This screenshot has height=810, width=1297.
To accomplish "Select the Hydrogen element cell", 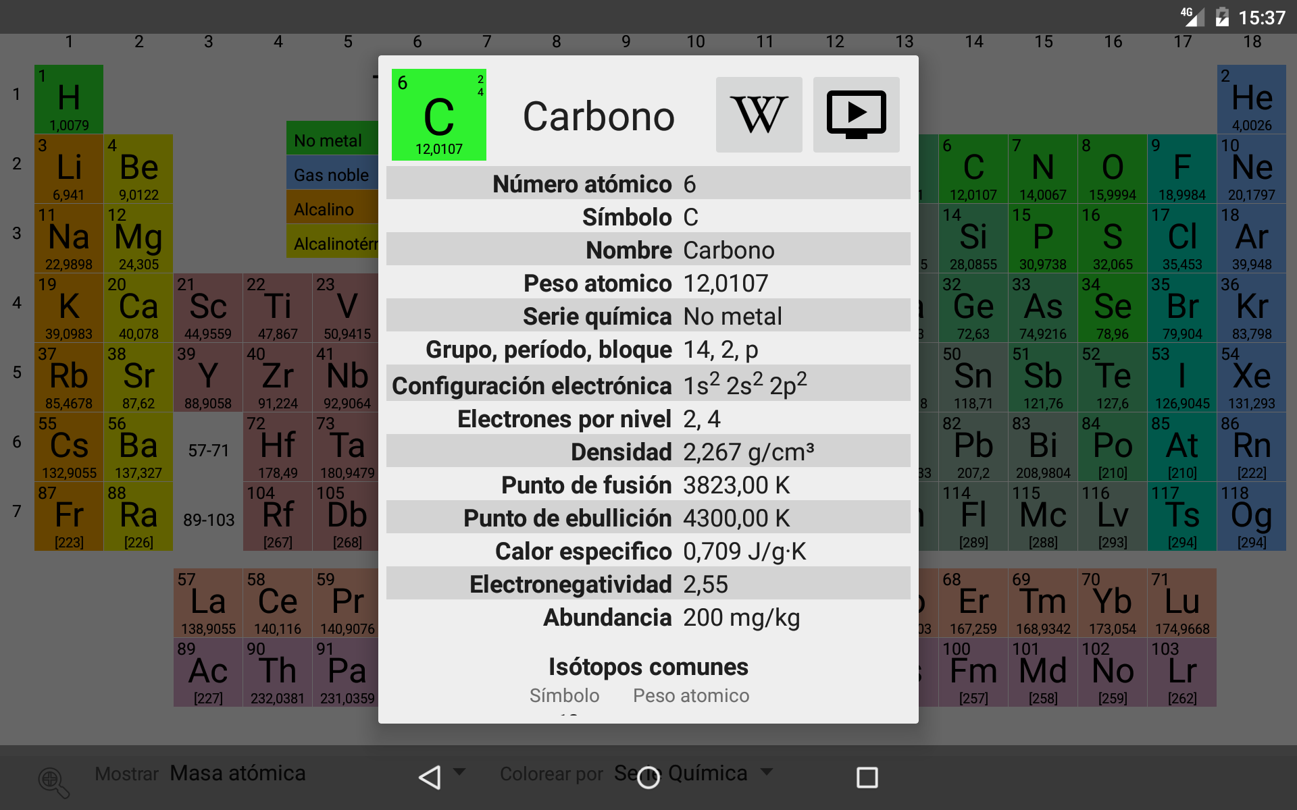I will click(69, 99).
